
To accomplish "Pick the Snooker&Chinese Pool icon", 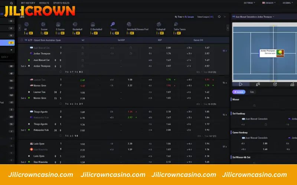I will 129,24.
